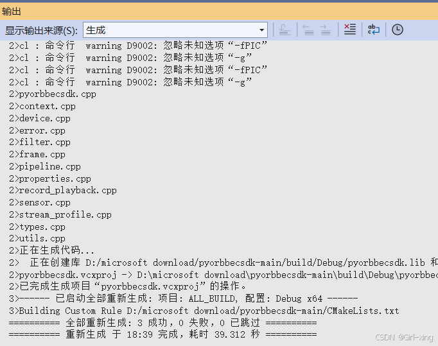Click the line 2>context.cpp
The image size is (438, 346).
coord(42,107)
